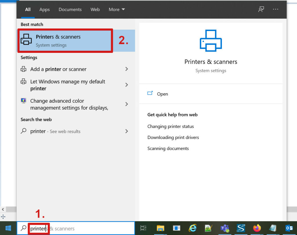Viewport: 297px width, 235px height.
Task: Click the Open action in preview pane
Action: 162,94
